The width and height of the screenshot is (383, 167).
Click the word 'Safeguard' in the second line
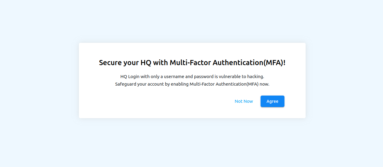tap(125, 84)
